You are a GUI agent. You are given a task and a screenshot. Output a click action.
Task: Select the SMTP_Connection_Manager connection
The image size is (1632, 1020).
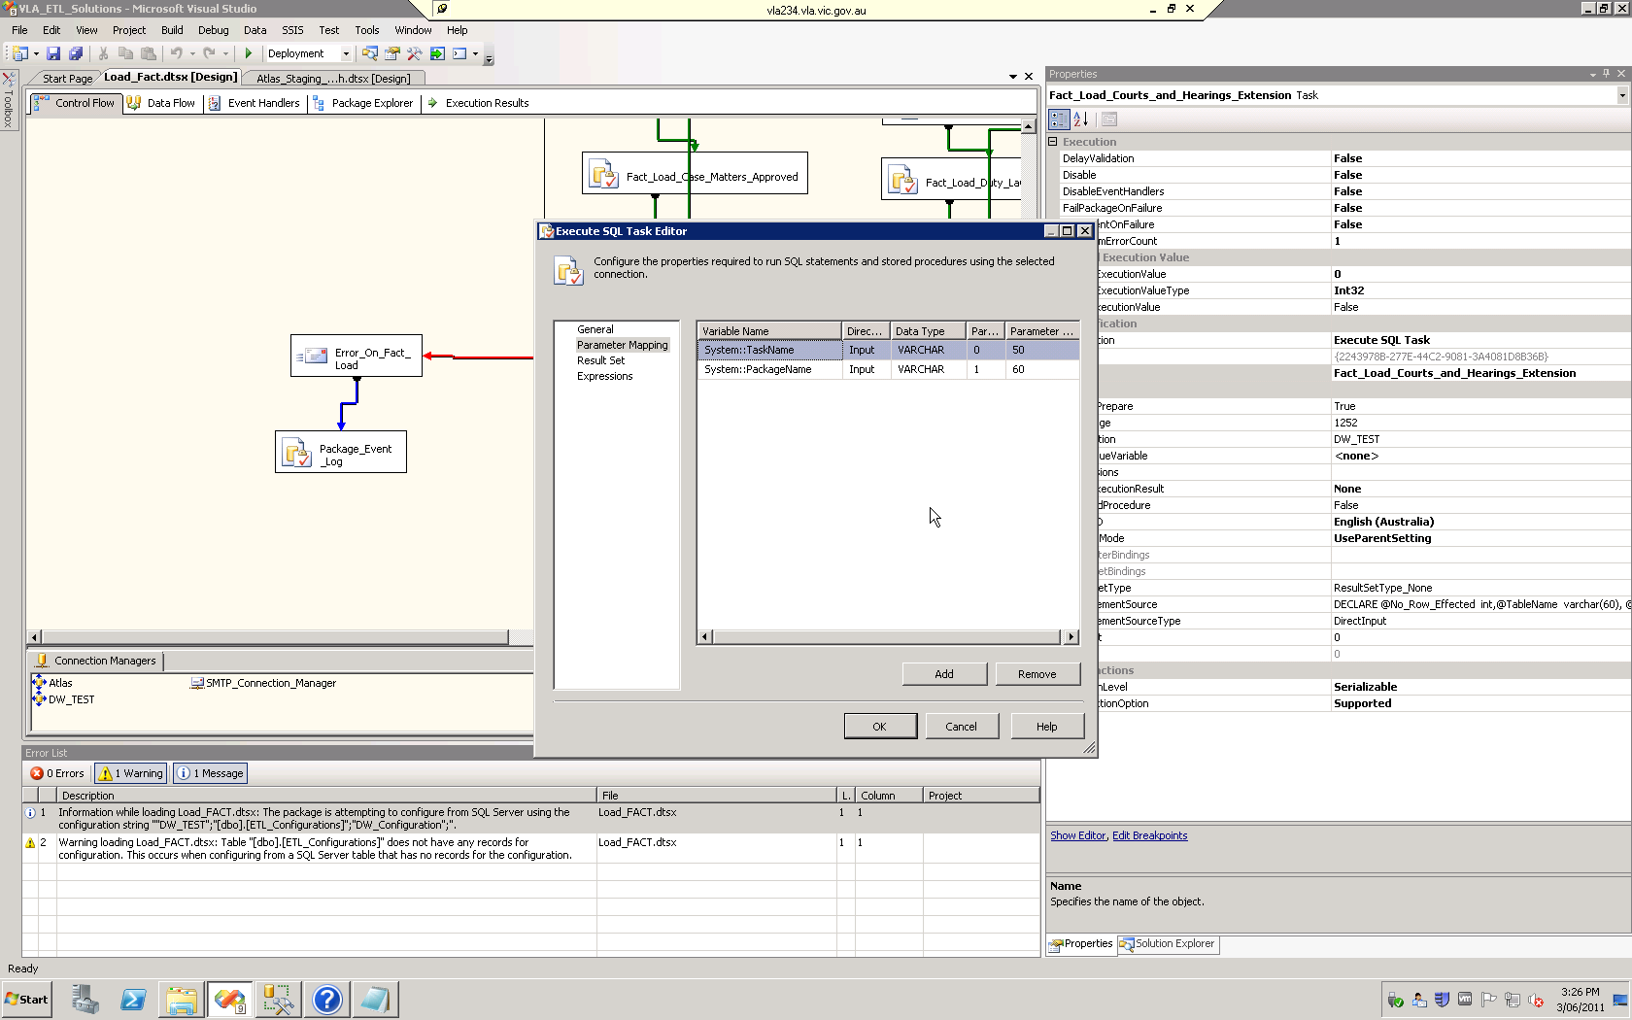point(263,683)
